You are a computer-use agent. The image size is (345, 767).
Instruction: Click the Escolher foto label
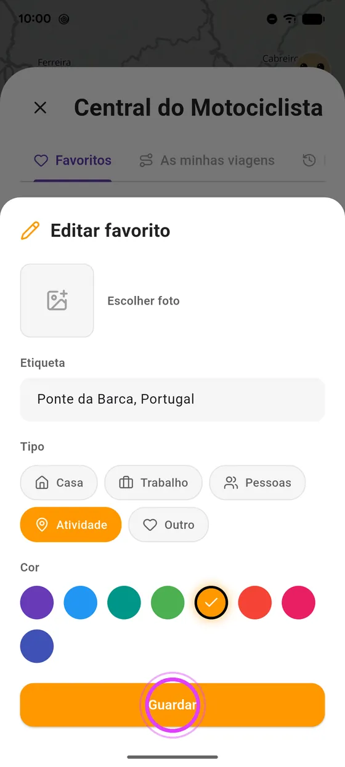tap(144, 301)
